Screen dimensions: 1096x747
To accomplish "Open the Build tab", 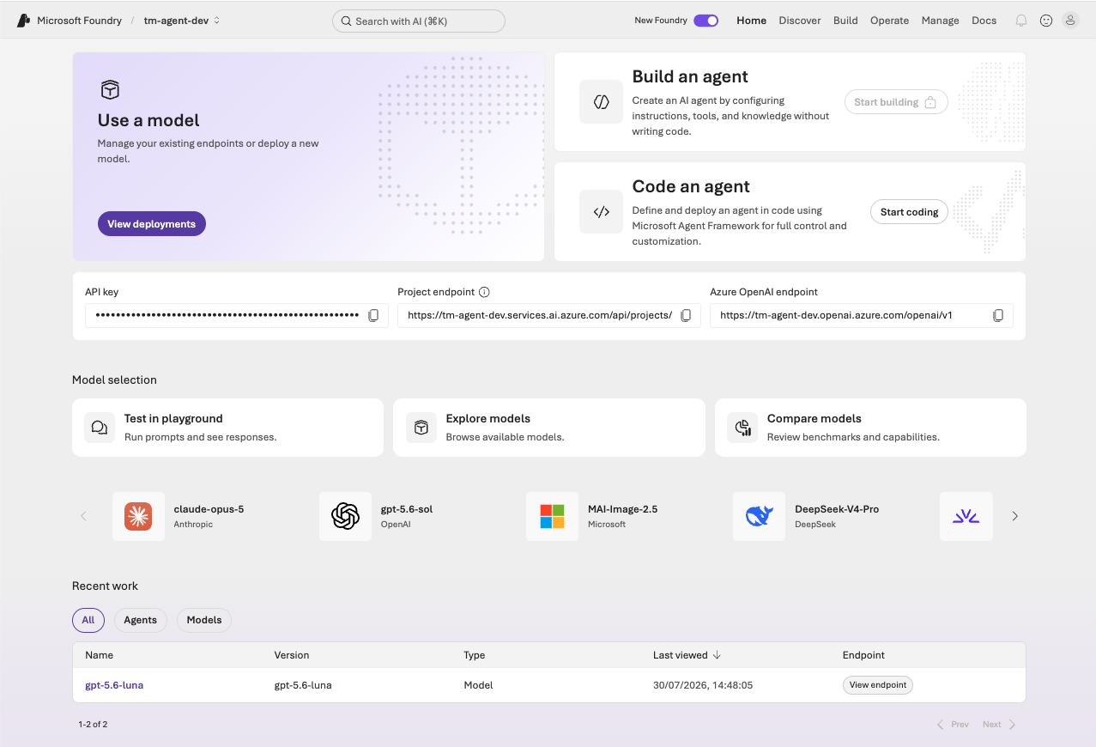I will (x=845, y=21).
